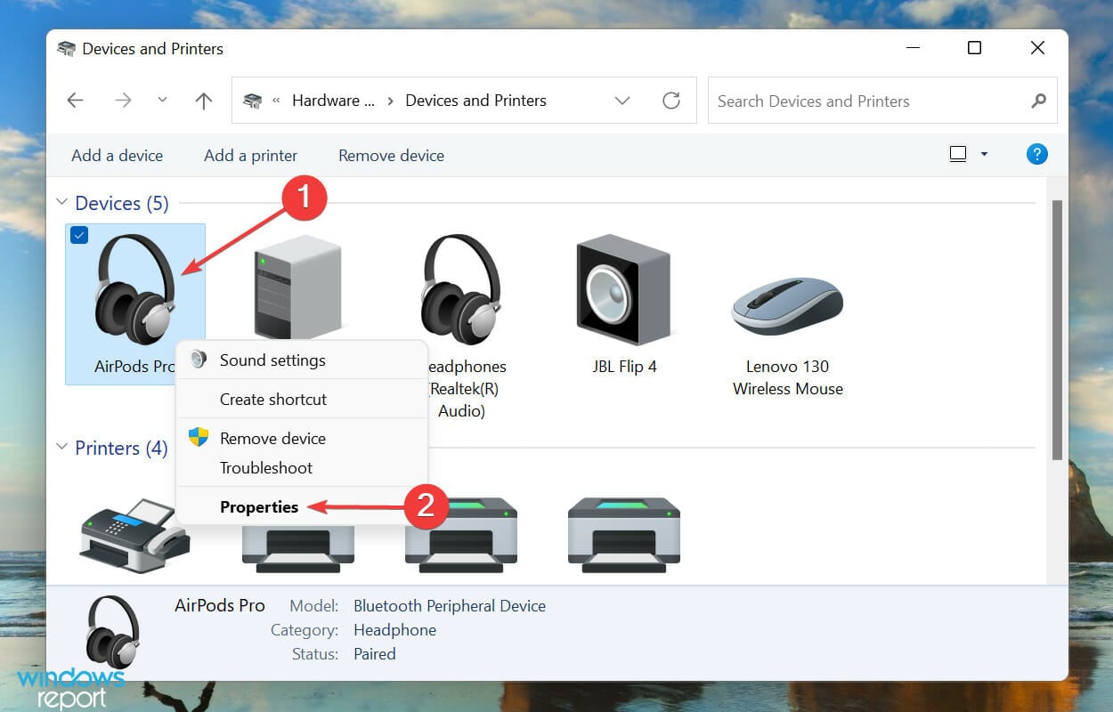Click Remove device in the toolbar

(x=391, y=156)
